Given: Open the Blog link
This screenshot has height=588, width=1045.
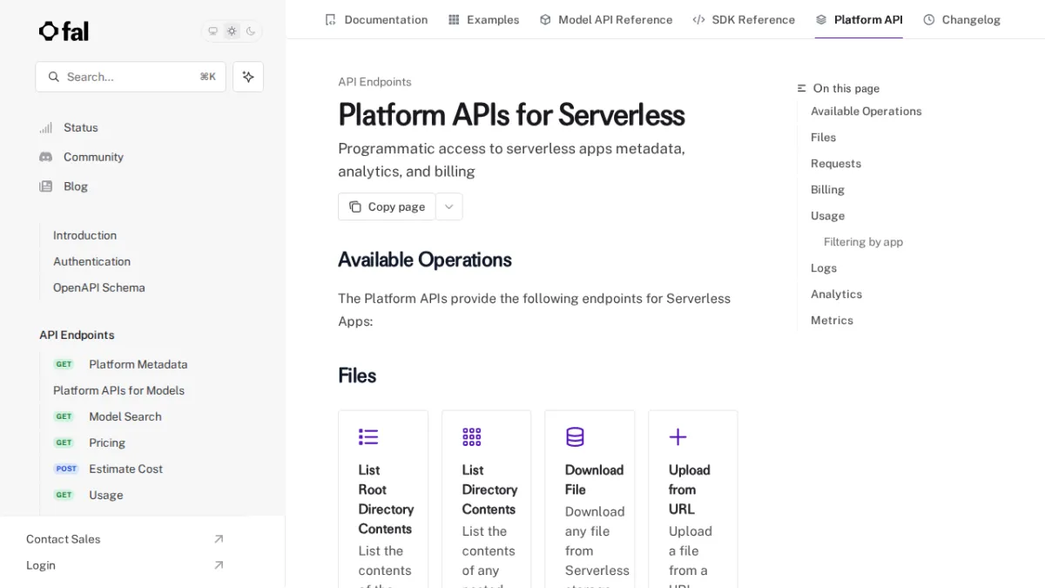Looking at the screenshot, I should point(76,186).
